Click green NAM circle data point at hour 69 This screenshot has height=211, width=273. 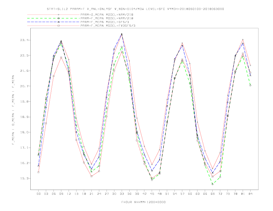[213, 184]
